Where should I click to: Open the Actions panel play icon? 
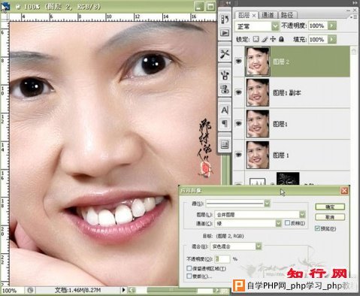pos(225,33)
